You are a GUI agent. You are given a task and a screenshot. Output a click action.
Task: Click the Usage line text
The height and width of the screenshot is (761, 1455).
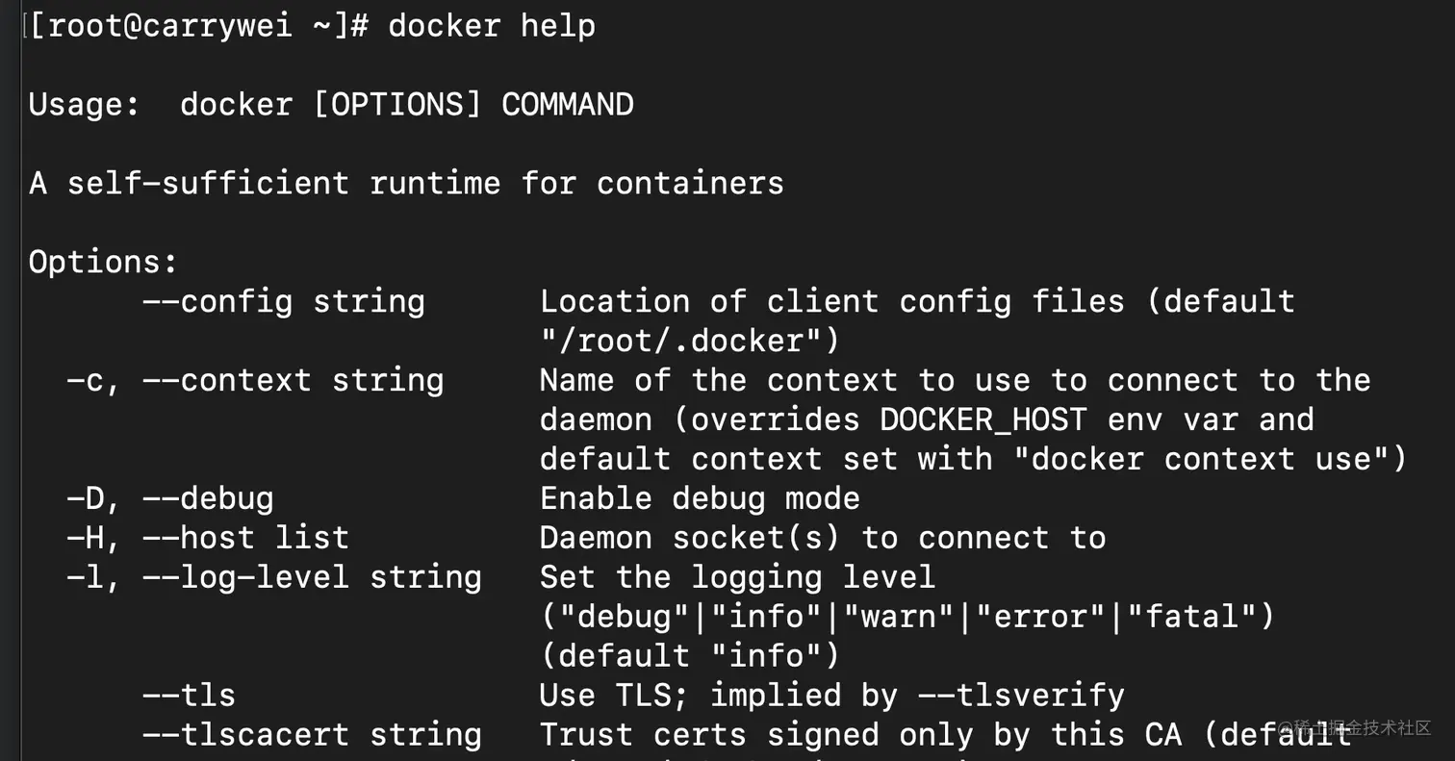pos(331,104)
